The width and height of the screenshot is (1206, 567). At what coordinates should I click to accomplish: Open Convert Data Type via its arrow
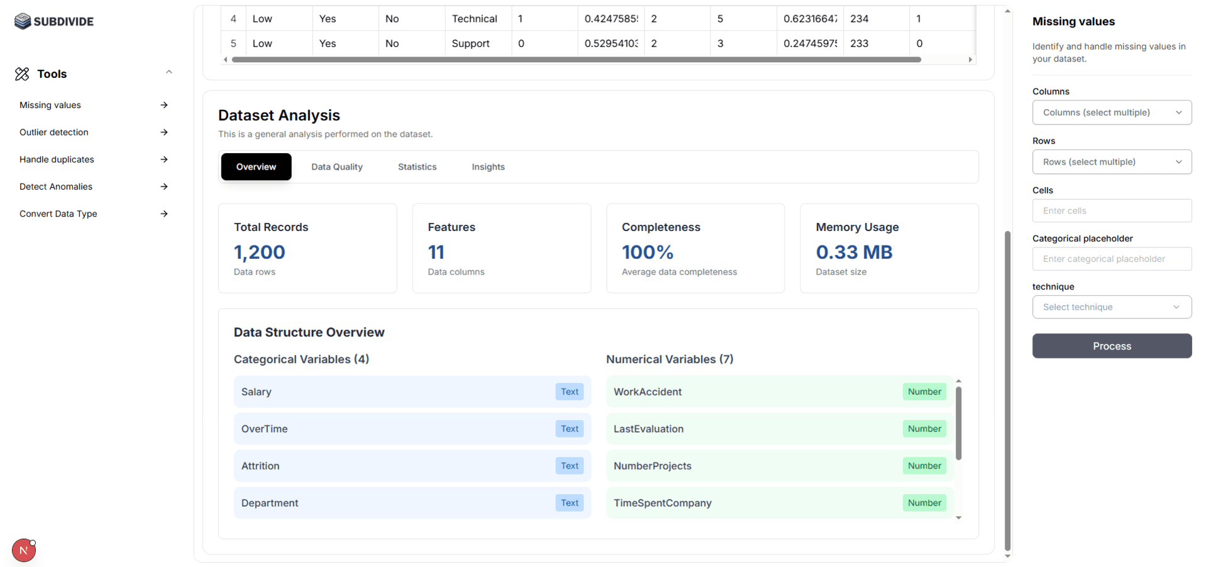coord(164,213)
